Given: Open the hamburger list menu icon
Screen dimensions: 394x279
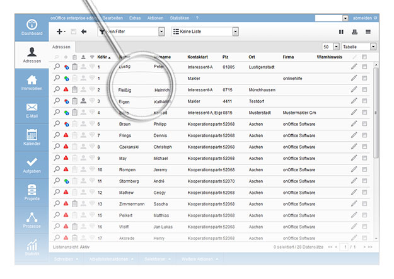Looking at the screenshot, I should (368, 31).
